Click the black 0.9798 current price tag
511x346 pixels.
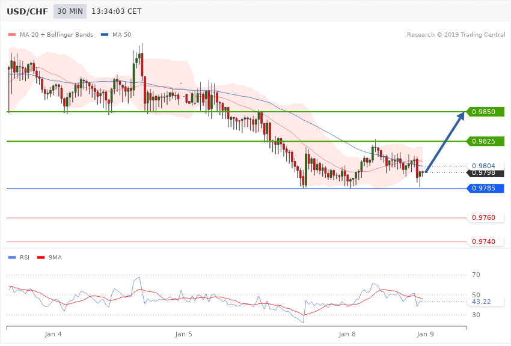coord(485,173)
